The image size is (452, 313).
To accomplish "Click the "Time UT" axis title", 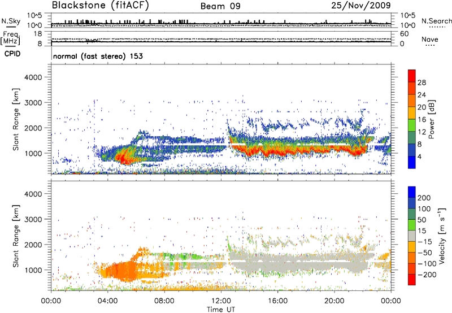I will click(x=221, y=310).
